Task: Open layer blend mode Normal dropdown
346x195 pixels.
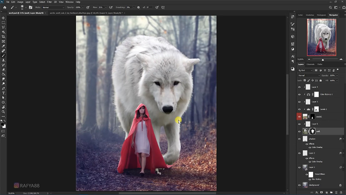Action: click(309, 75)
